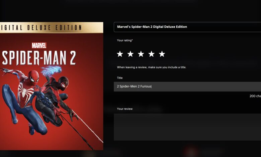Click the 200 character counter
The height and width of the screenshot is (157, 261).
click(255, 96)
